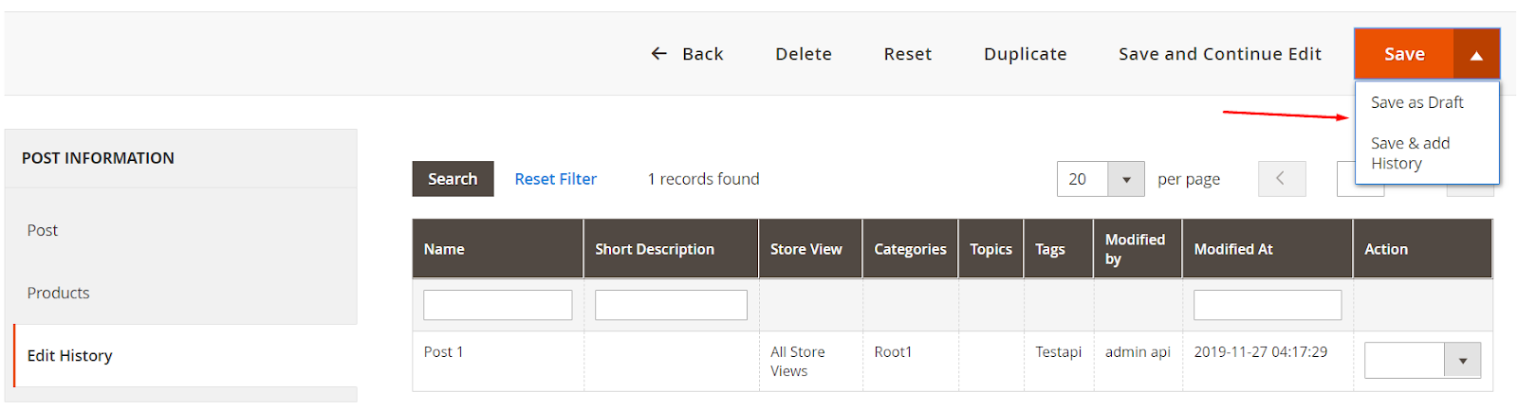Click the Back arrow button
This screenshot has width=1518, height=410.
[x=687, y=54]
